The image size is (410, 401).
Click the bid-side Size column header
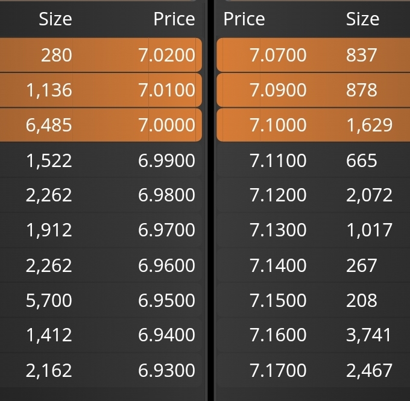pos(55,19)
